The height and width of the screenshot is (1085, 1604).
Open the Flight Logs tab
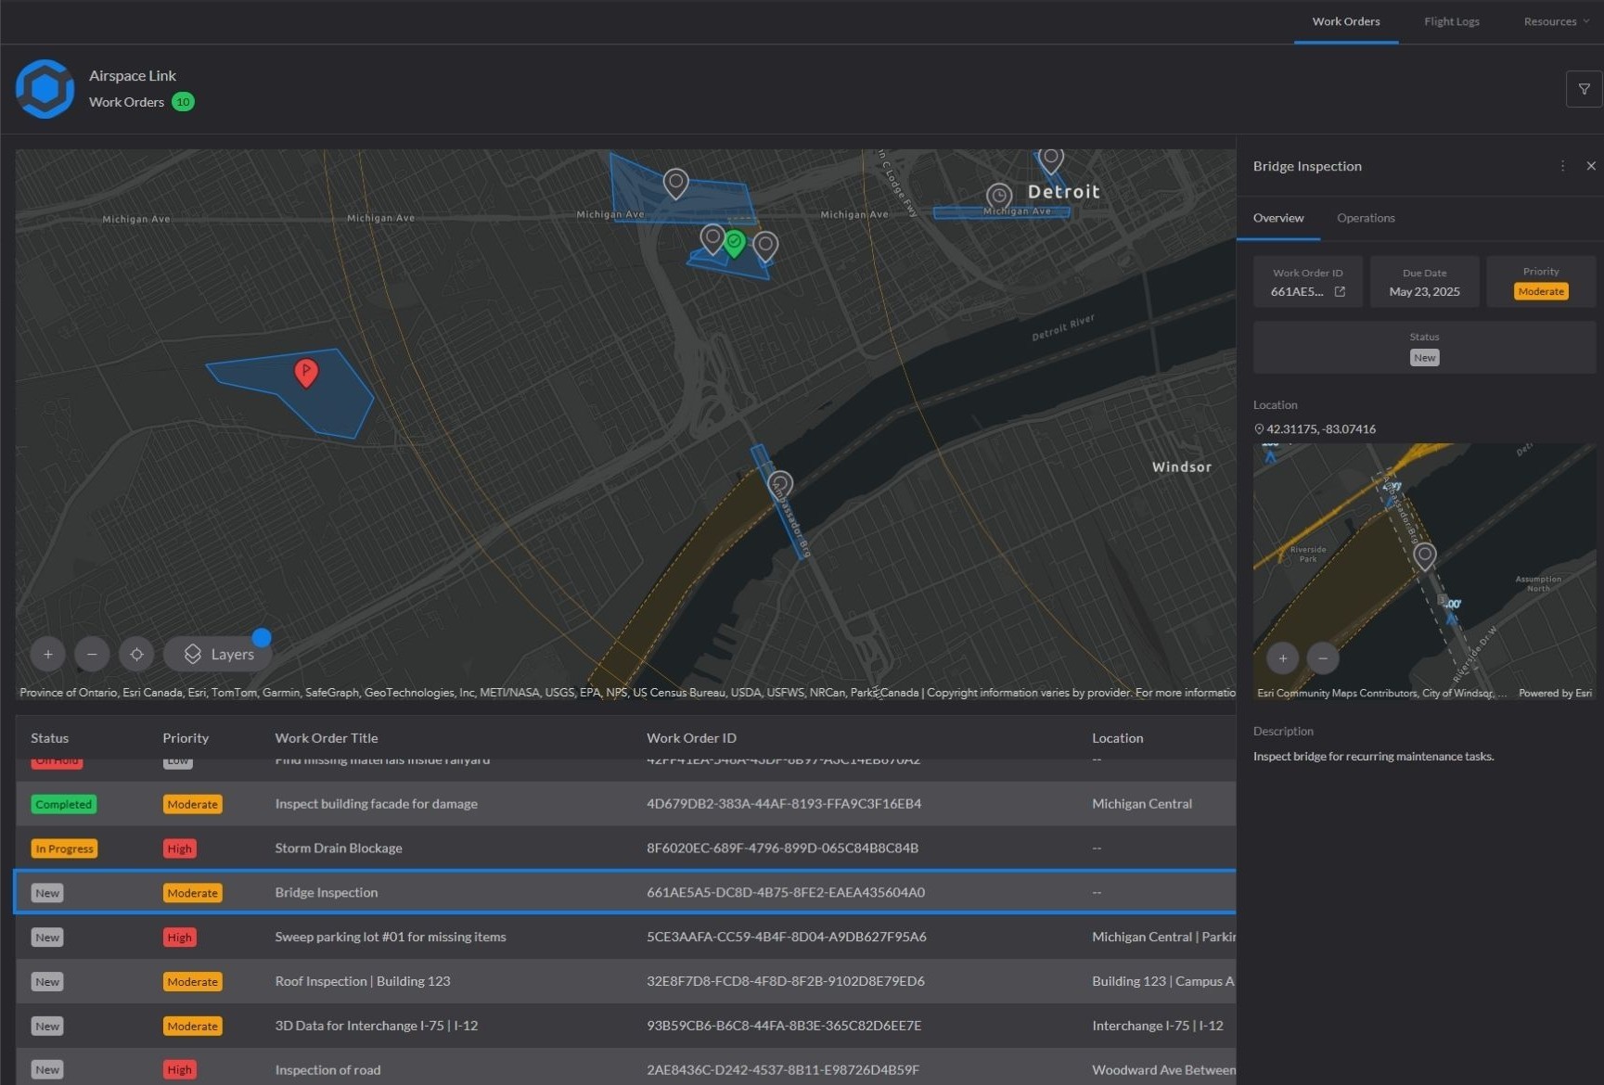(x=1451, y=21)
